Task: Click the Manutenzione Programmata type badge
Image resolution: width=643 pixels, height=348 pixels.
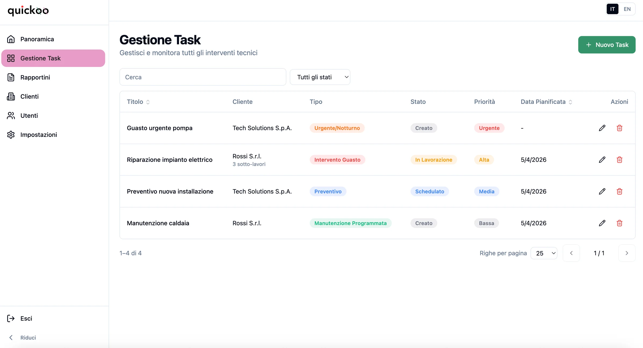Action: pos(350,223)
